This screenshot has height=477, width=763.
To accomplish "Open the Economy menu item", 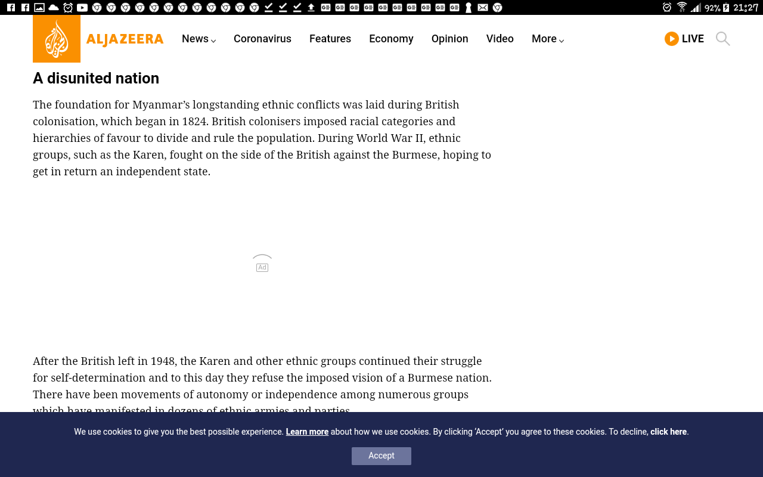I will 391,39.
